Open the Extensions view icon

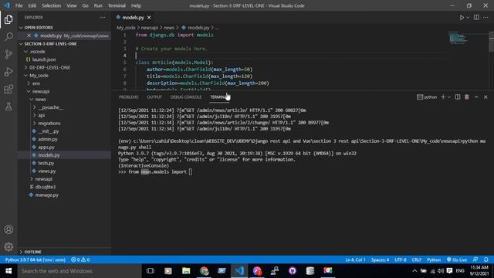pyautogui.click(x=8, y=90)
